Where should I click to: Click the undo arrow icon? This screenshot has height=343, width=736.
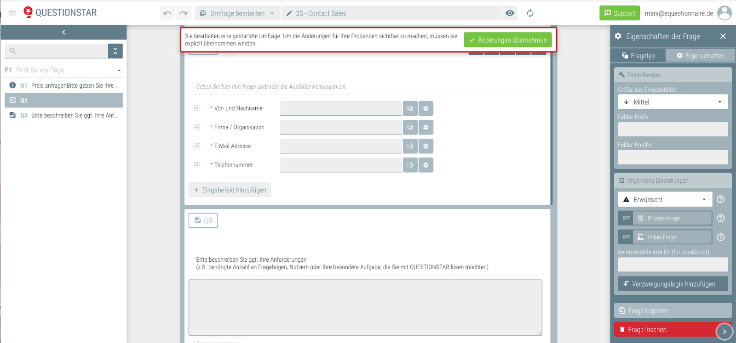167,13
